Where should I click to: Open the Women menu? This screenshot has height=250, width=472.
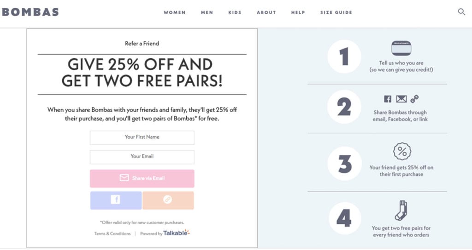pyautogui.click(x=175, y=12)
